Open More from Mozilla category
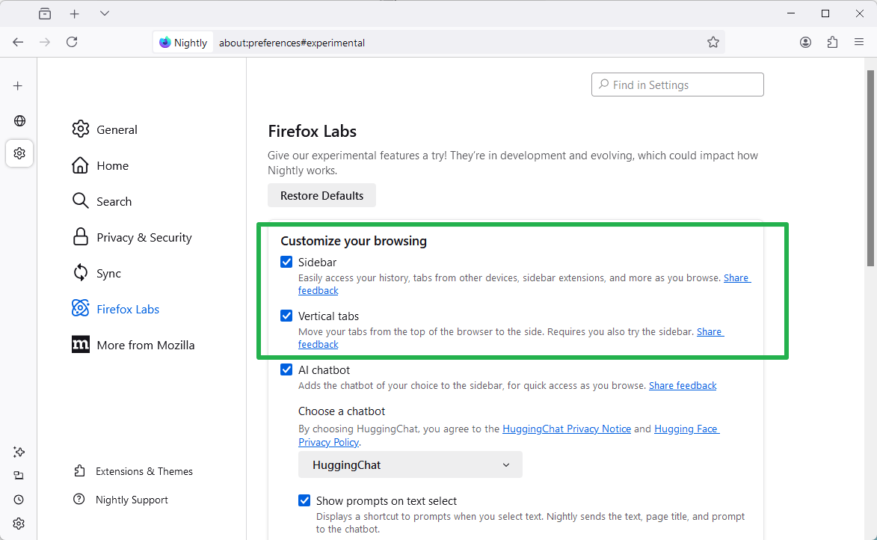The width and height of the screenshot is (877, 540). click(133, 345)
